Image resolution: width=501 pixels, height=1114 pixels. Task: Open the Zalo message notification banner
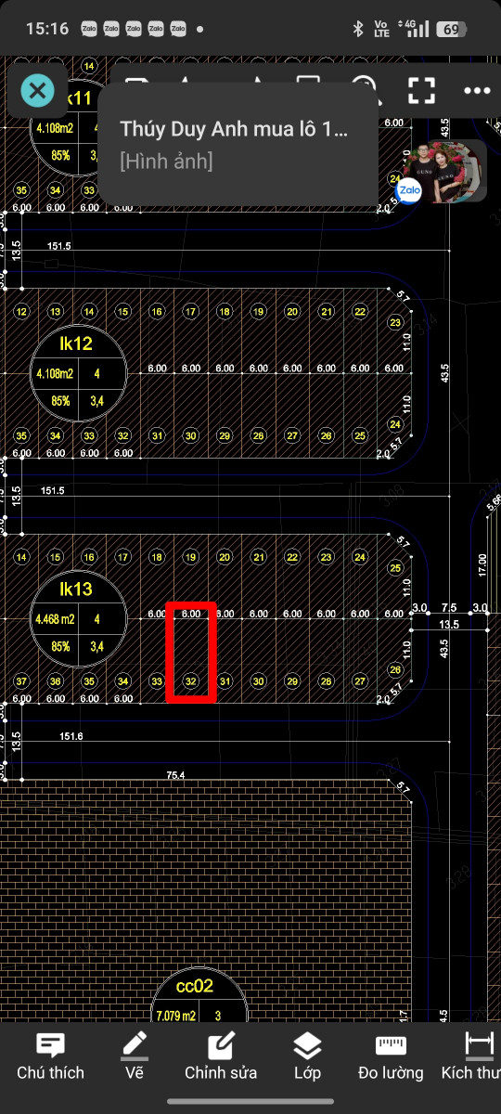click(238, 144)
